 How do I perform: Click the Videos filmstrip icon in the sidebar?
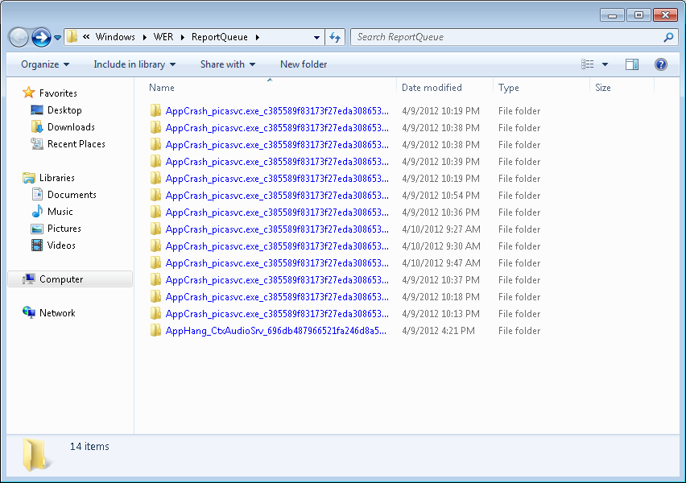point(37,246)
